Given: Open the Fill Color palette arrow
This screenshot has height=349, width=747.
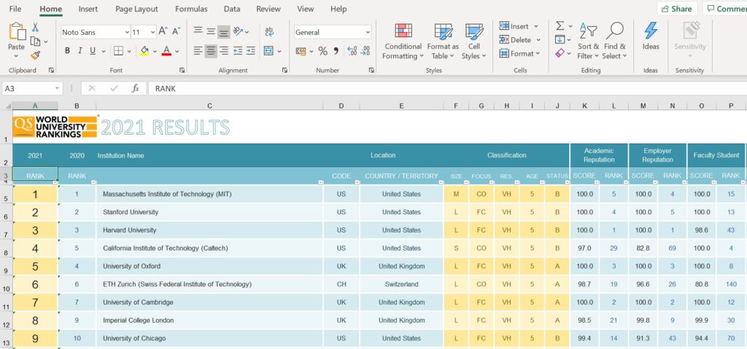Looking at the screenshot, I should [155, 52].
